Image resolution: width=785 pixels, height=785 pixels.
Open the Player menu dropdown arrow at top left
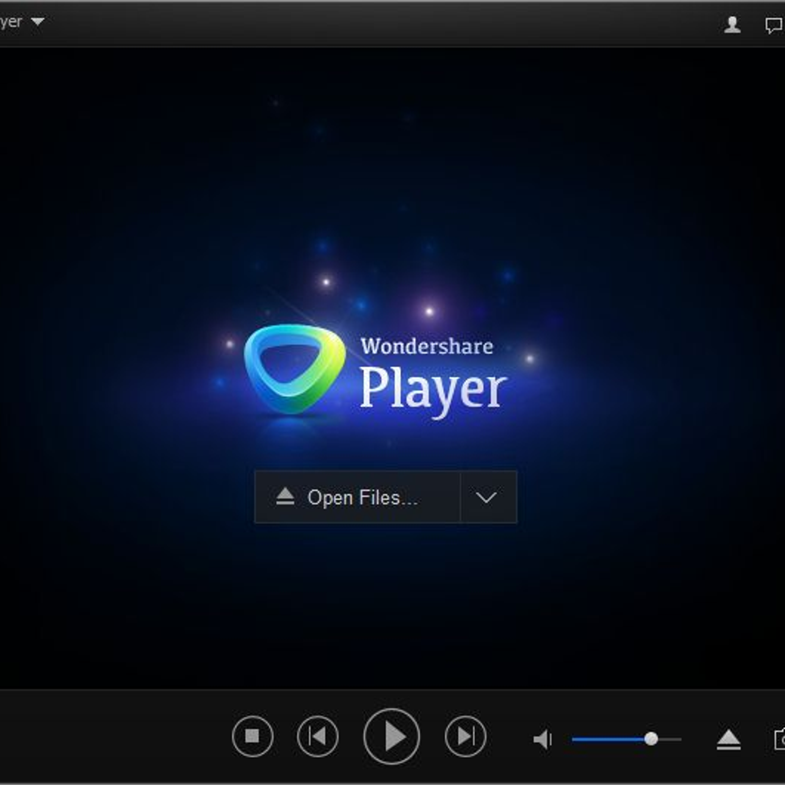click(x=38, y=22)
